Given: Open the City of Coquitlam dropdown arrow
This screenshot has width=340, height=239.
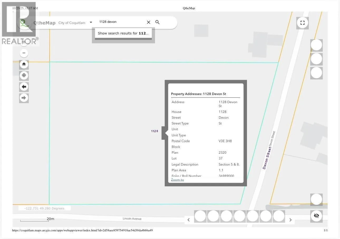Looking at the screenshot, I should 91,23.
